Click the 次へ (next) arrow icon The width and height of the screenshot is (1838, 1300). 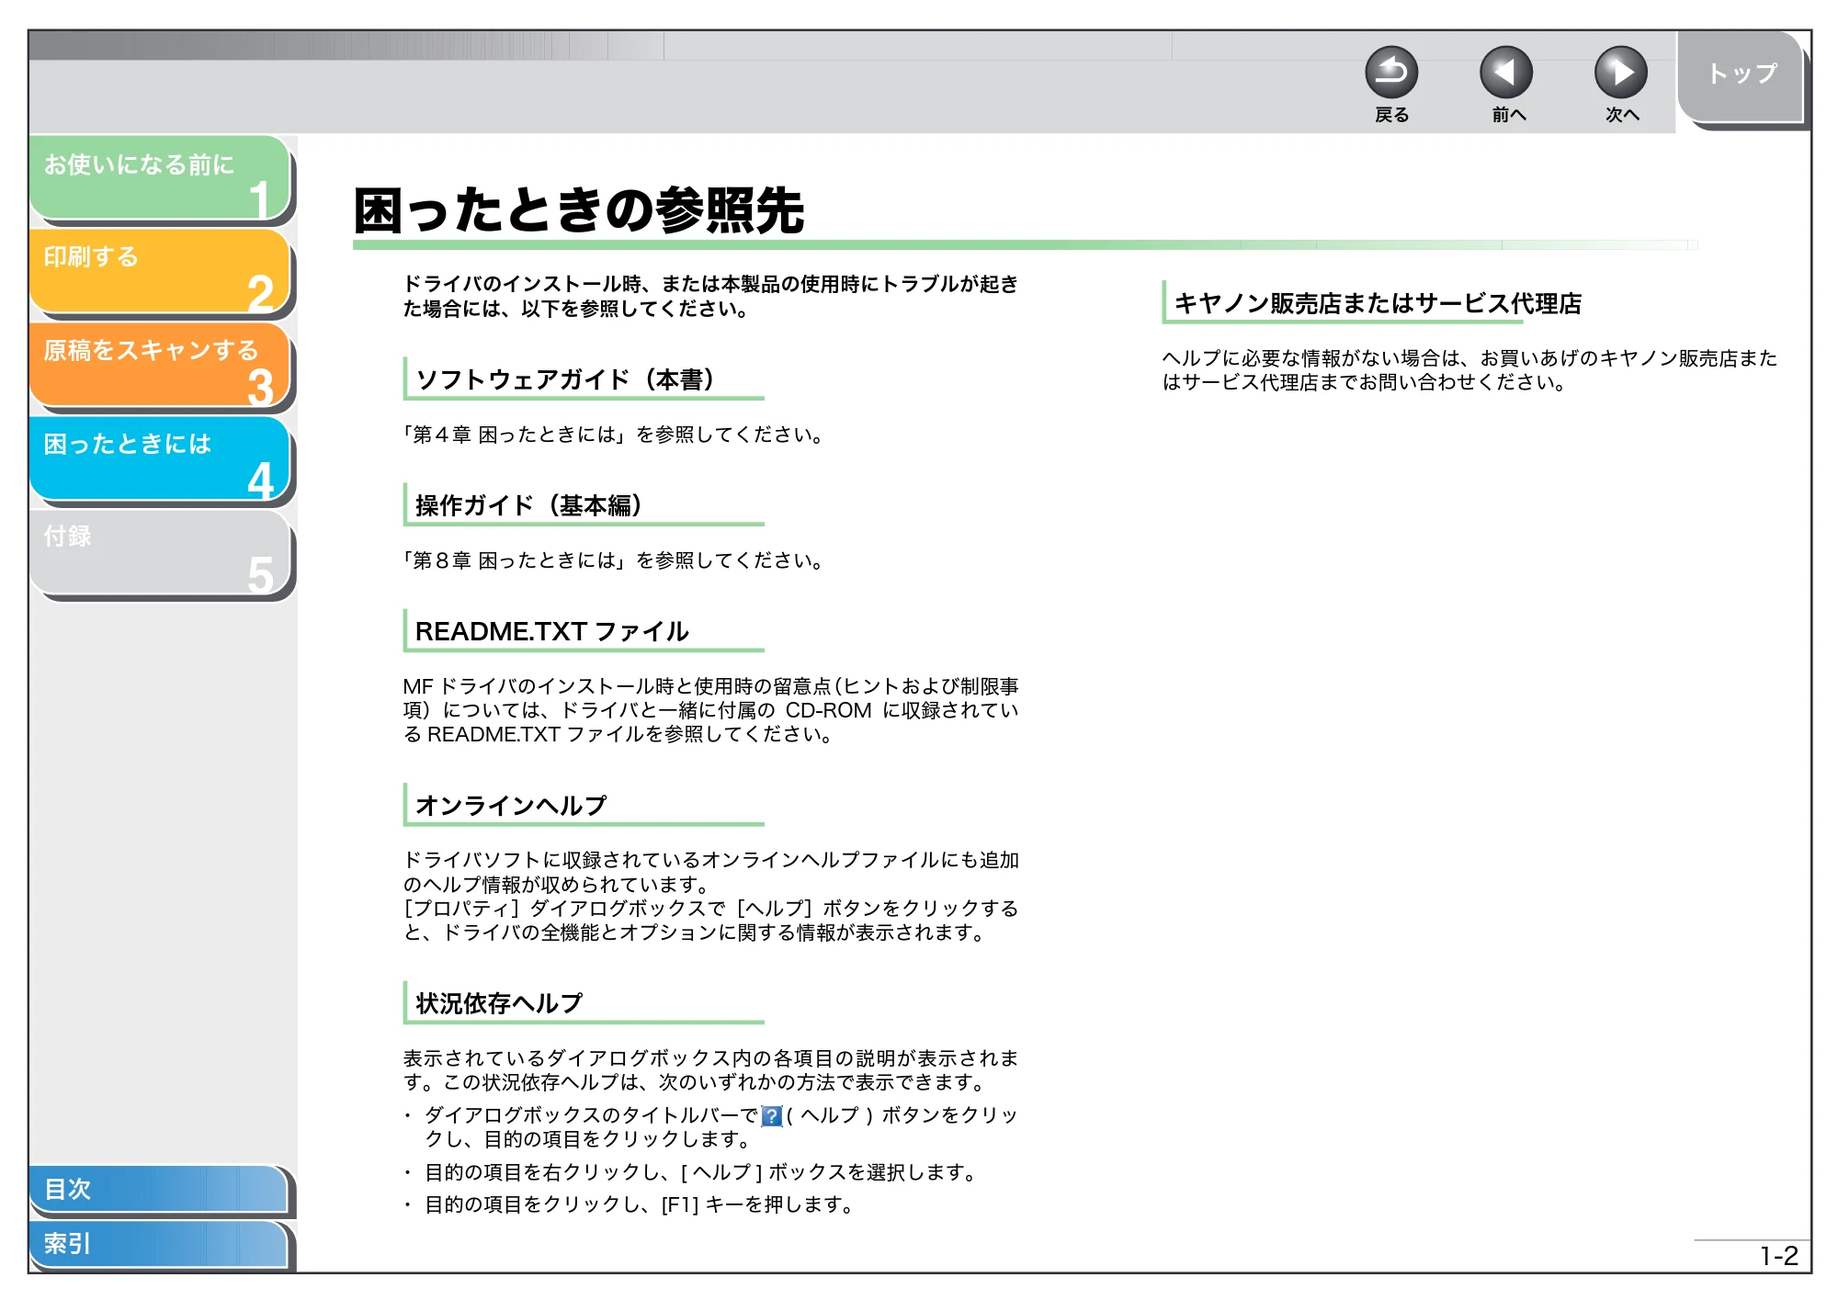coord(1620,73)
